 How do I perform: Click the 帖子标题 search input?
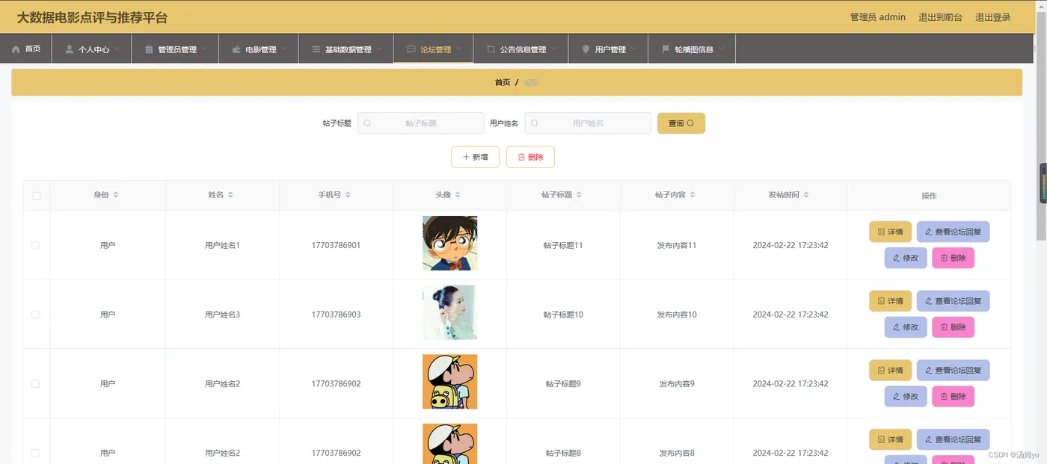coord(421,123)
